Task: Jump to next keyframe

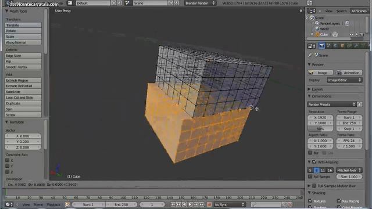Action: pos(196,204)
